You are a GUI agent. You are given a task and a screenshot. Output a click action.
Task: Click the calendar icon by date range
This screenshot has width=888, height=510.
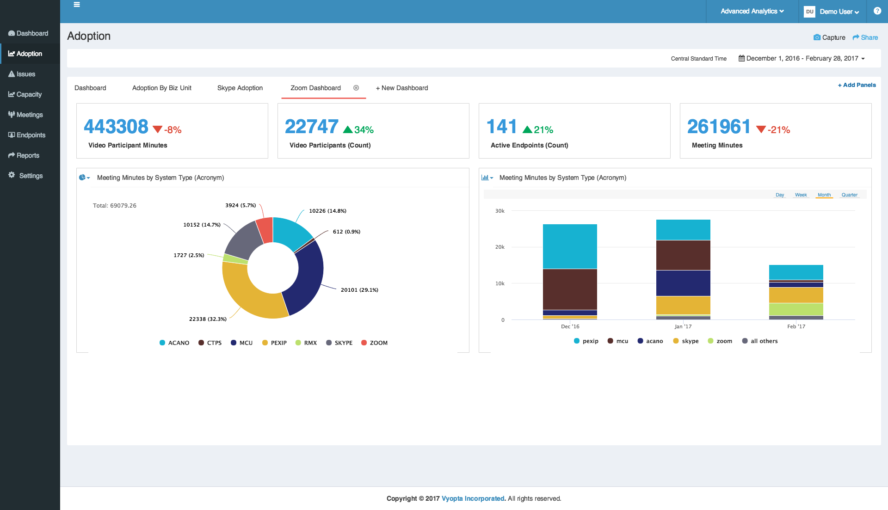tap(741, 58)
